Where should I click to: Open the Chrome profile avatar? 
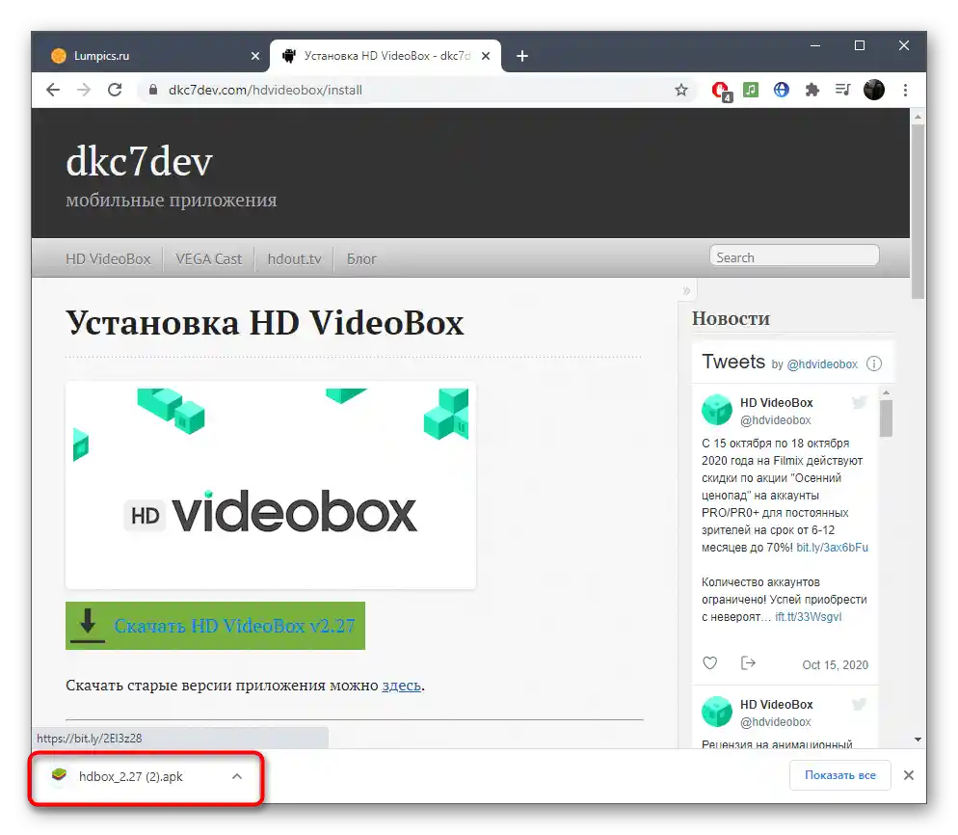tap(874, 90)
